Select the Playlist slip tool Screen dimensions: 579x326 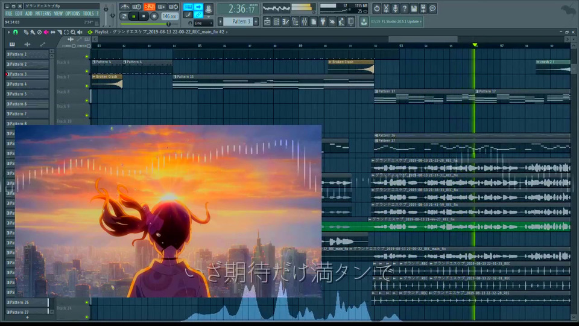click(x=53, y=32)
